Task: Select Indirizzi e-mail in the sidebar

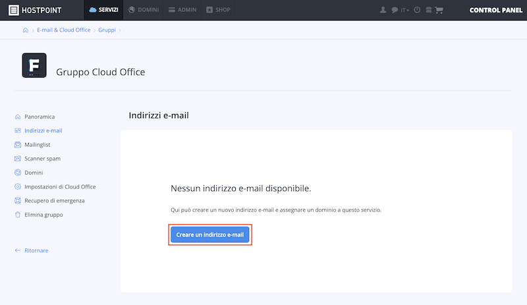Action: [x=43, y=130]
